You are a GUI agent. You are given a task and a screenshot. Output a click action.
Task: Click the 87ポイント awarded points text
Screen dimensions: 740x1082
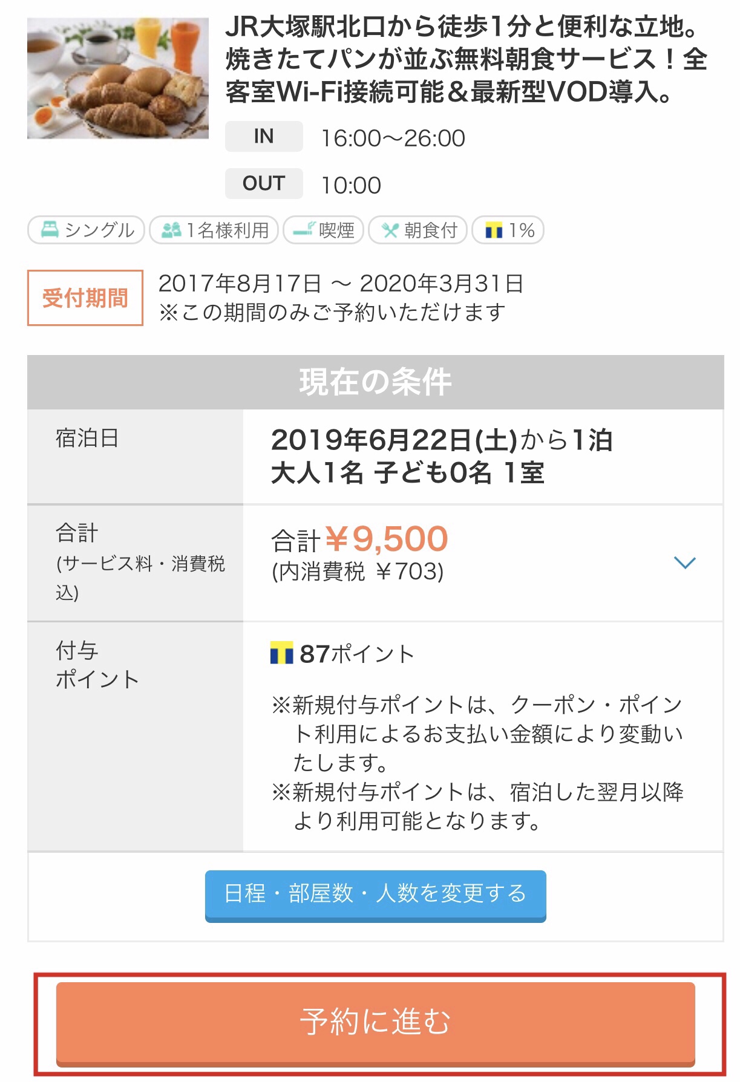[357, 654]
